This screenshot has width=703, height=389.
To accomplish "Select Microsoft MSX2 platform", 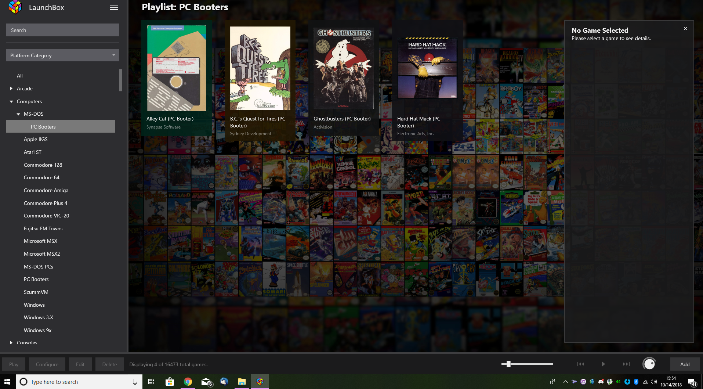I will coord(42,254).
